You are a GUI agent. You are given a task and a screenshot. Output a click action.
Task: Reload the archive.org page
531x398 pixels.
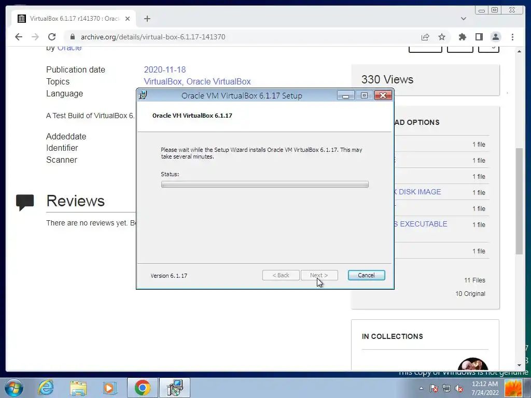(52, 37)
